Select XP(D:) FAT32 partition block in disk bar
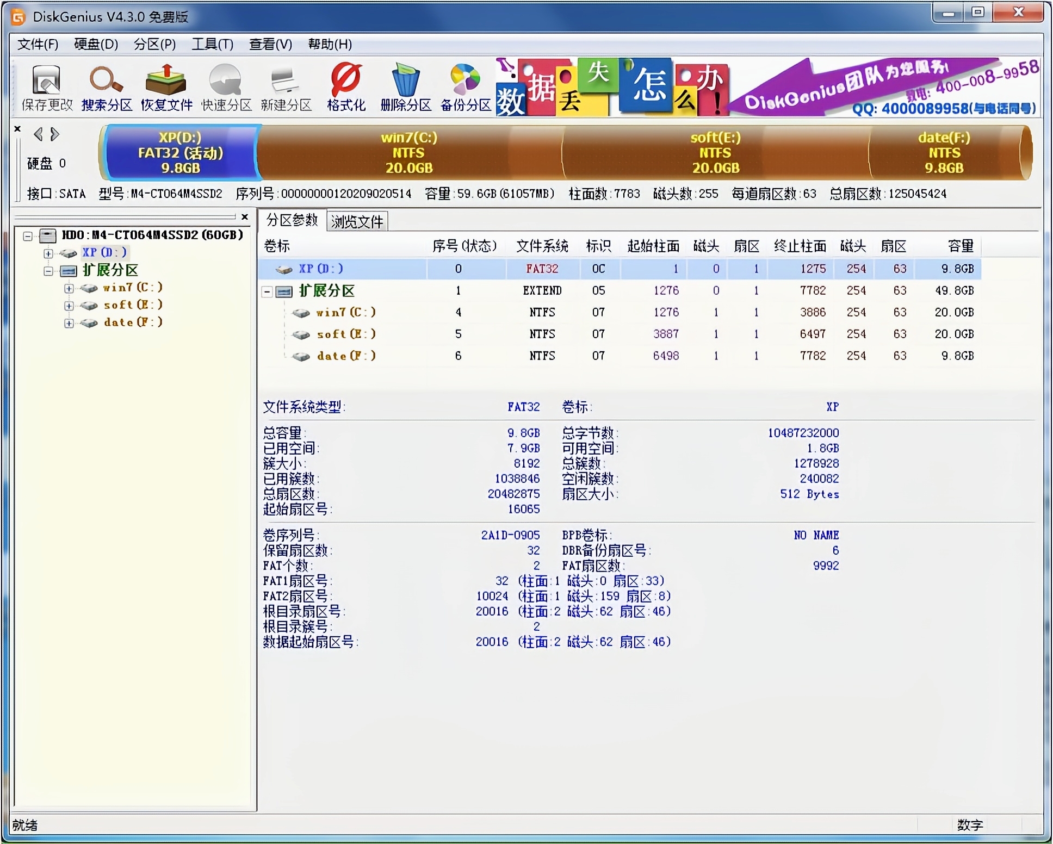The width and height of the screenshot is (1053, 844). click(180, 152)
